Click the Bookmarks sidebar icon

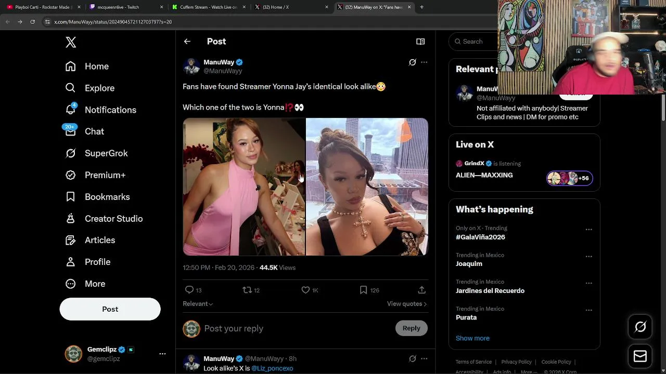tap(71, 197)
